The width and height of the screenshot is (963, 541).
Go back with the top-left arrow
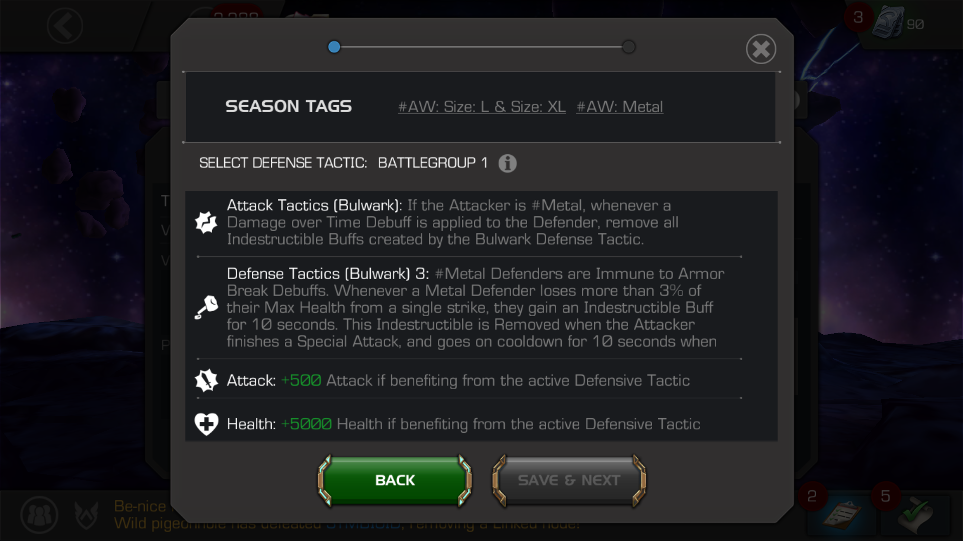[65, 26]
